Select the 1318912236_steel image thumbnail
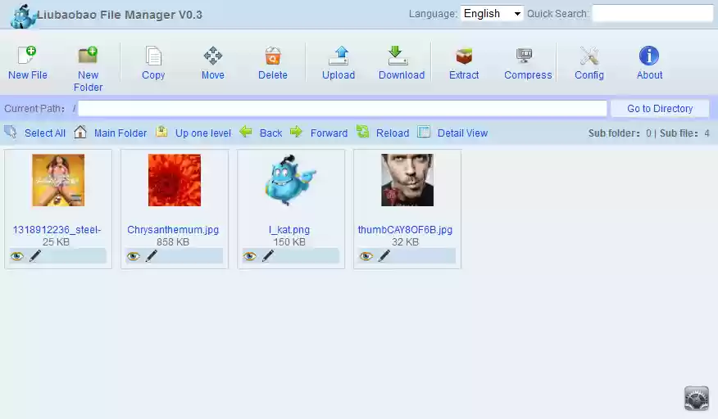The image size is (718, 419). click(58, 180)
